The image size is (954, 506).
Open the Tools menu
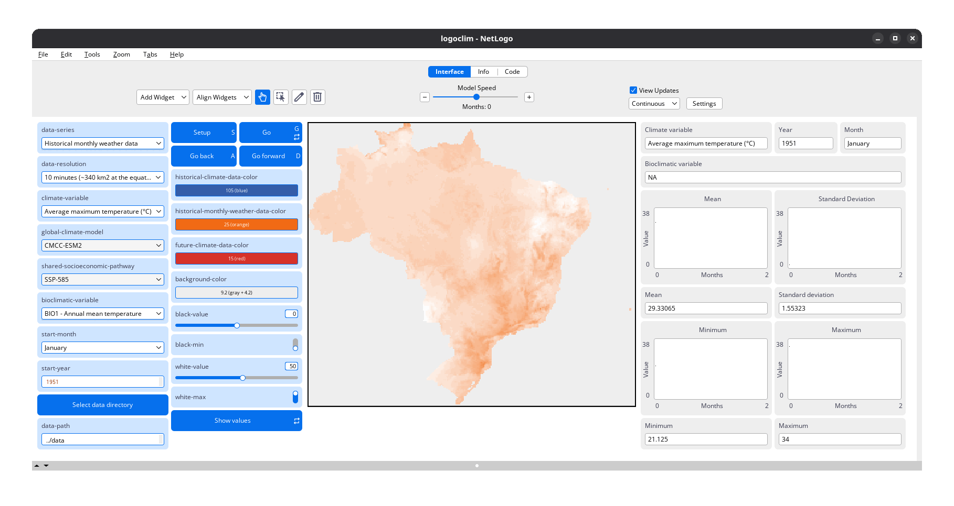[92, 54]
